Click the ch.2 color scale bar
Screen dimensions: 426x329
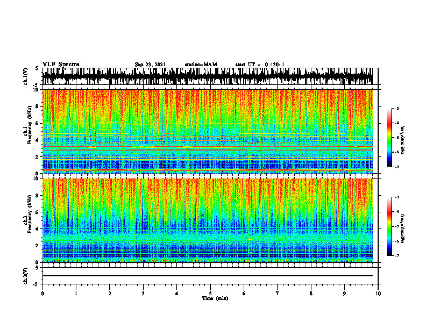click(x=389, y=226)
